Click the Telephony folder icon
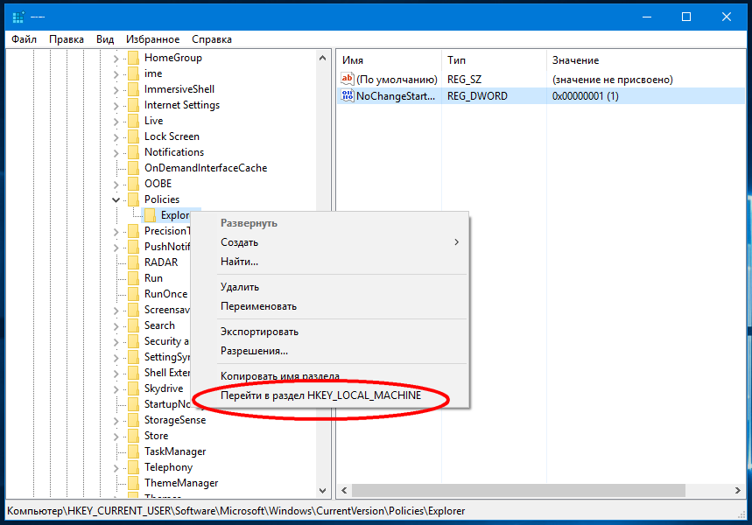This screenshot has width=752, height=525. (x=132, y=467)
